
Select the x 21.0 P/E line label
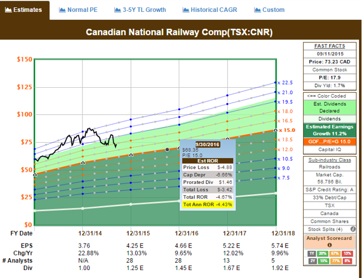click(x=285, y=92)
